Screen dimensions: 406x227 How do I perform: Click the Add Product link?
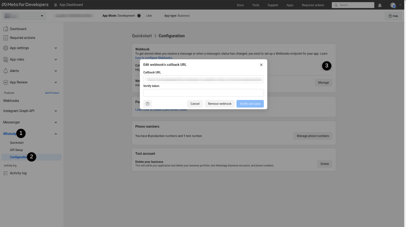pos(52,93)
